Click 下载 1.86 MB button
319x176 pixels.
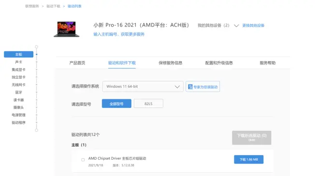pyautogui.click(x=248, y=159)
